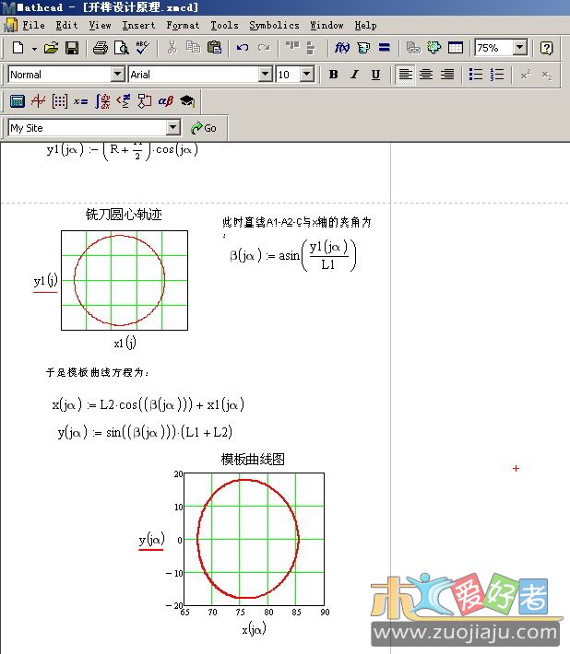Set align left paragraph
570x654 pixels.
[x=405, y=75]
